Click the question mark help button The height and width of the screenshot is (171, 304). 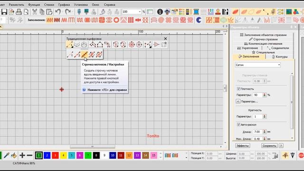(x=281, y=146)
